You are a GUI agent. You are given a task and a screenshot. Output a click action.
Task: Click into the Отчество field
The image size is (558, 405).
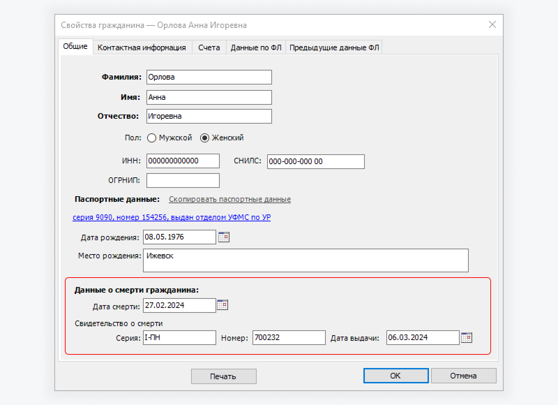point(209,116)
